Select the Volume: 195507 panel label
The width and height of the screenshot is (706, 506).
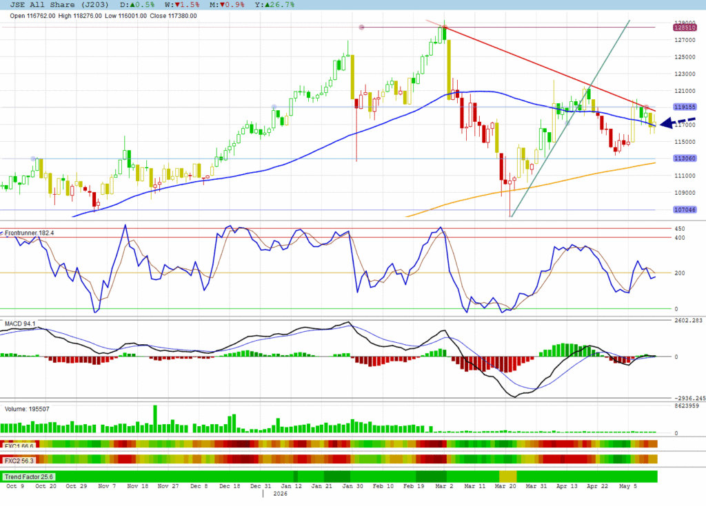pyautogui.click(x=27, y=409)
